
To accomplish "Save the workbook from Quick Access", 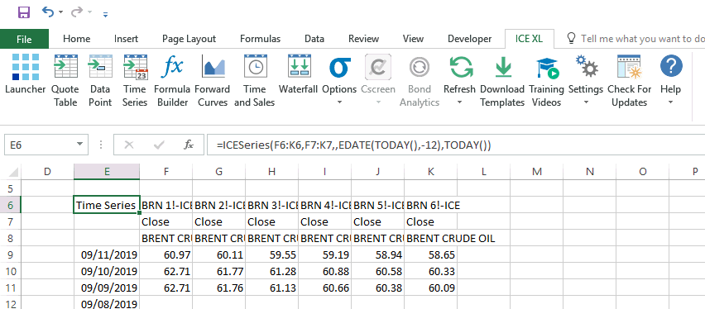I will 24,12.
